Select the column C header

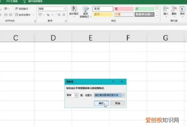(16, 38)
